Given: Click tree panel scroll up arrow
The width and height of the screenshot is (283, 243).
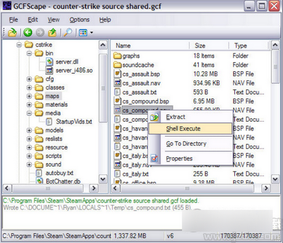Looking at the screenshot, I should (103, 45).
